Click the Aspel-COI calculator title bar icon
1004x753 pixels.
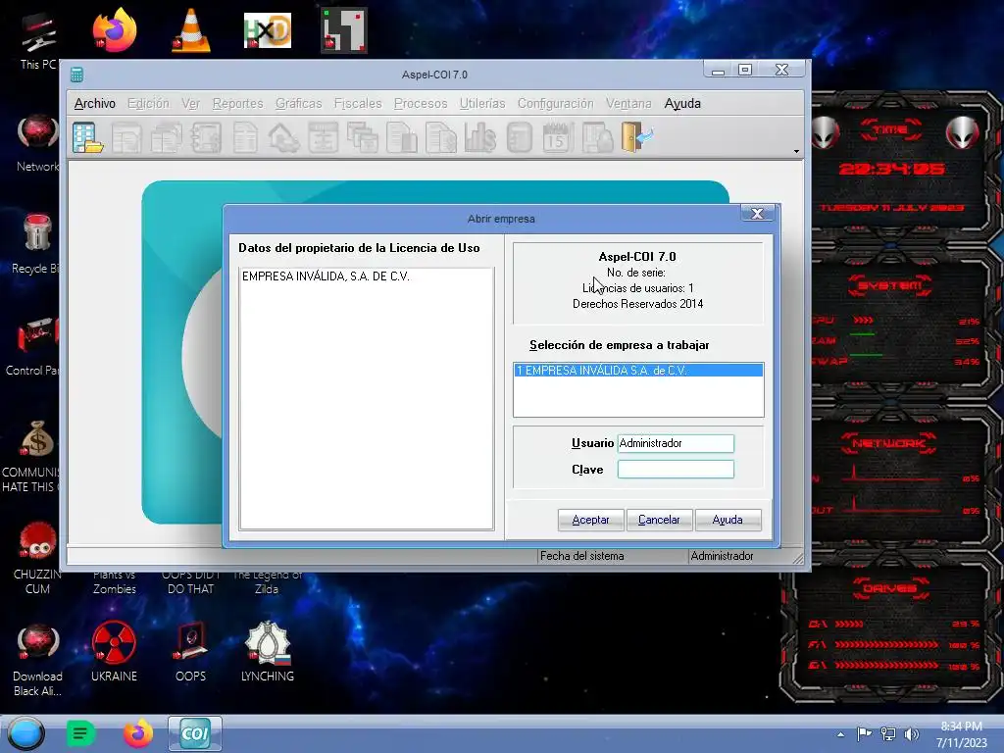(76, 75)
